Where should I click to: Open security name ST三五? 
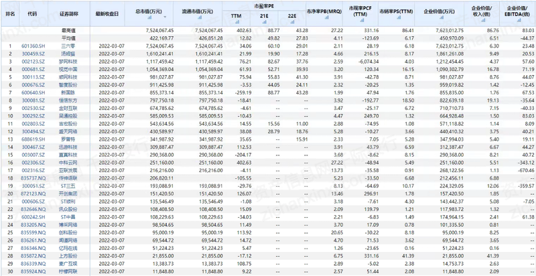click(x=68, y=186)
